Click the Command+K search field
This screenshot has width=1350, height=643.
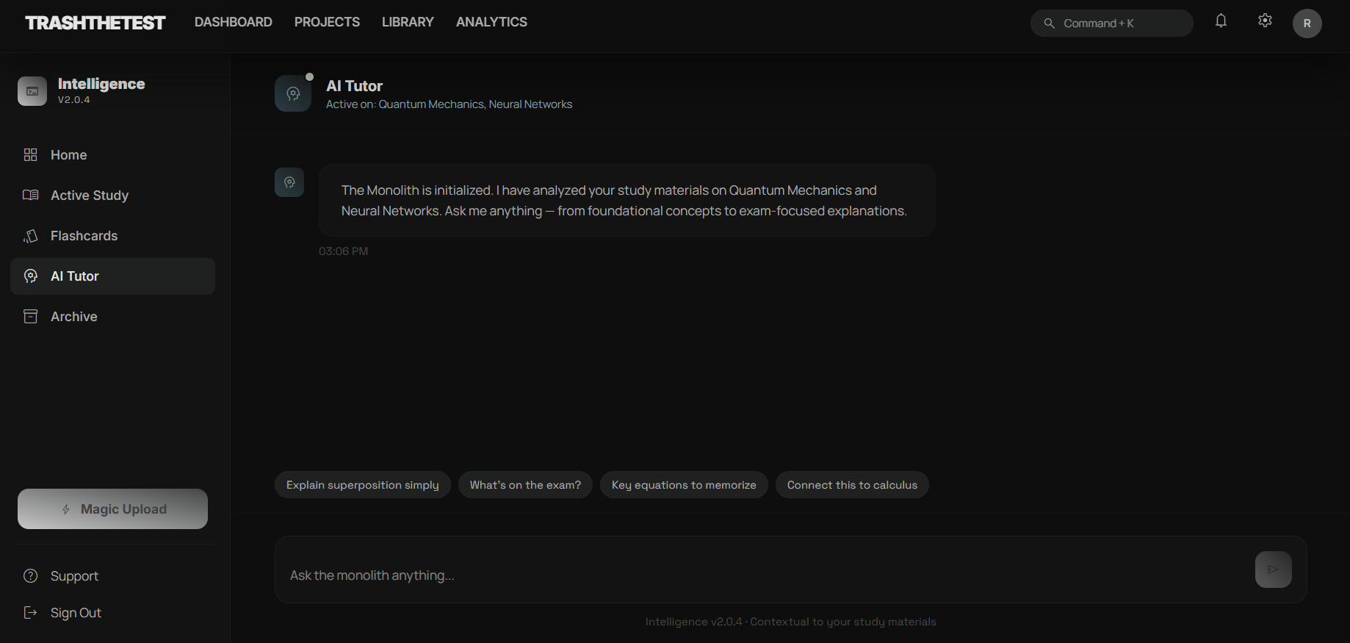(x=1111, y=24)
